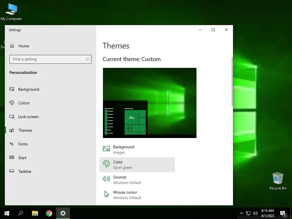Open the Home page icon in Settings
The width and height of the screenshot is (292, 219).
(x=12, y=46)
